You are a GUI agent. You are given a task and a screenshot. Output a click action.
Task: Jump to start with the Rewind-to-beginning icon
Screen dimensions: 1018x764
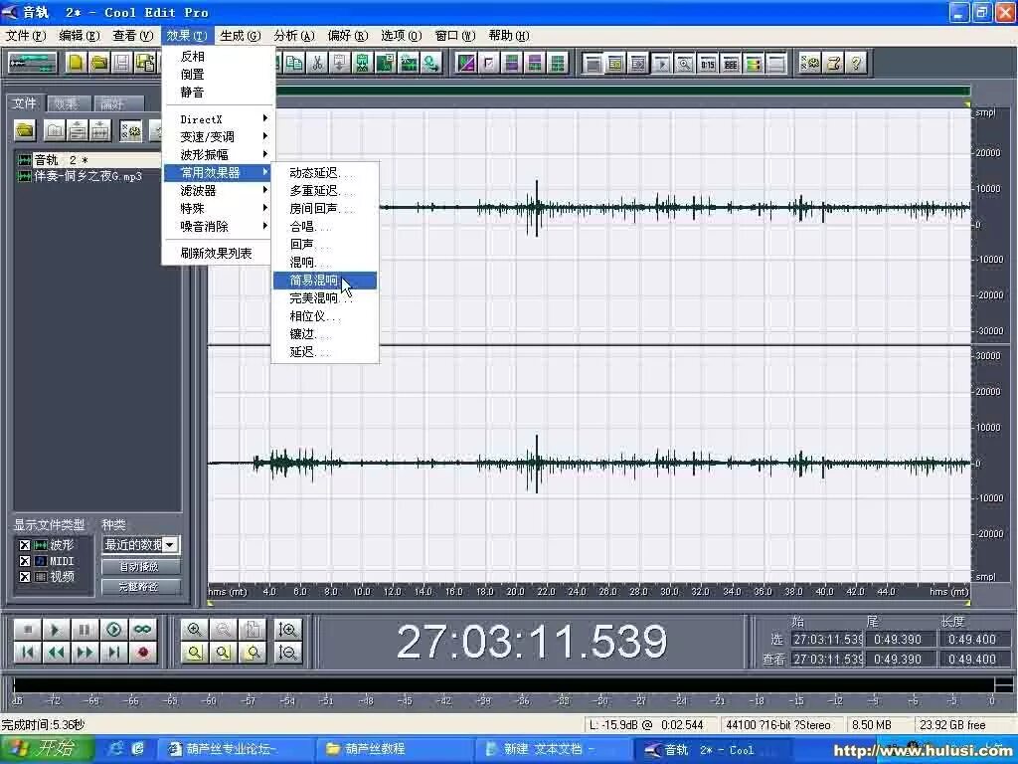[29, 654]
